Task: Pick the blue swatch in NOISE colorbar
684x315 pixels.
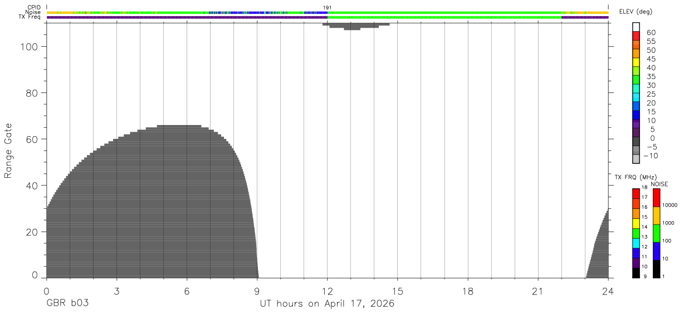Action: click(656, 251)
